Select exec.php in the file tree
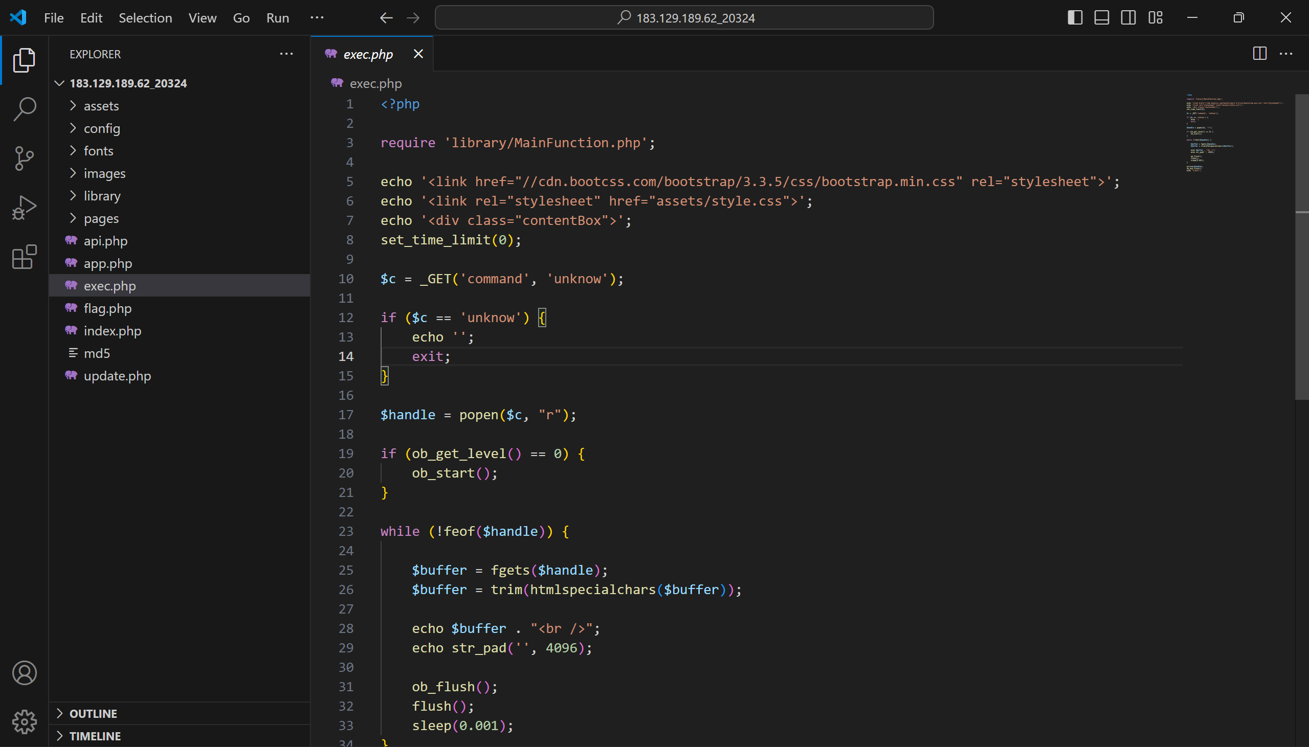1309x747 pixels. (180, 286)
